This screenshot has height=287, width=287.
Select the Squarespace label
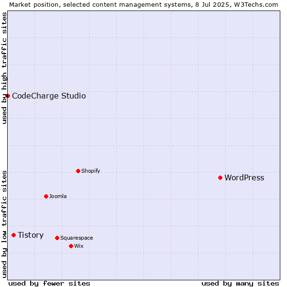point(77,238)
